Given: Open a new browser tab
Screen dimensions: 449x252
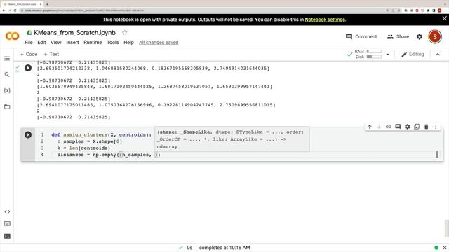Looking at the screenshot, I should [x=47, y=4].
